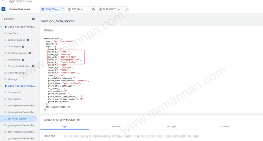
Task: Select event 28 form_submit in event list
Action: click(15, 93)
